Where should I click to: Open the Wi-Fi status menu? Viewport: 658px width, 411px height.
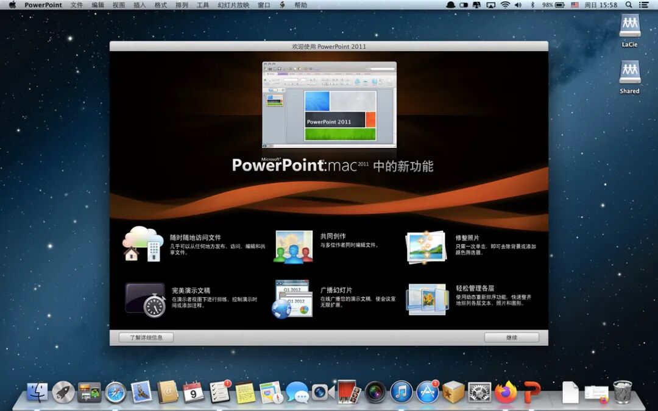(x=505, y=5)
